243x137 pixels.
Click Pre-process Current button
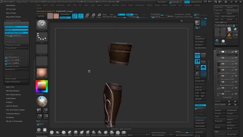(x=16, y=45)
